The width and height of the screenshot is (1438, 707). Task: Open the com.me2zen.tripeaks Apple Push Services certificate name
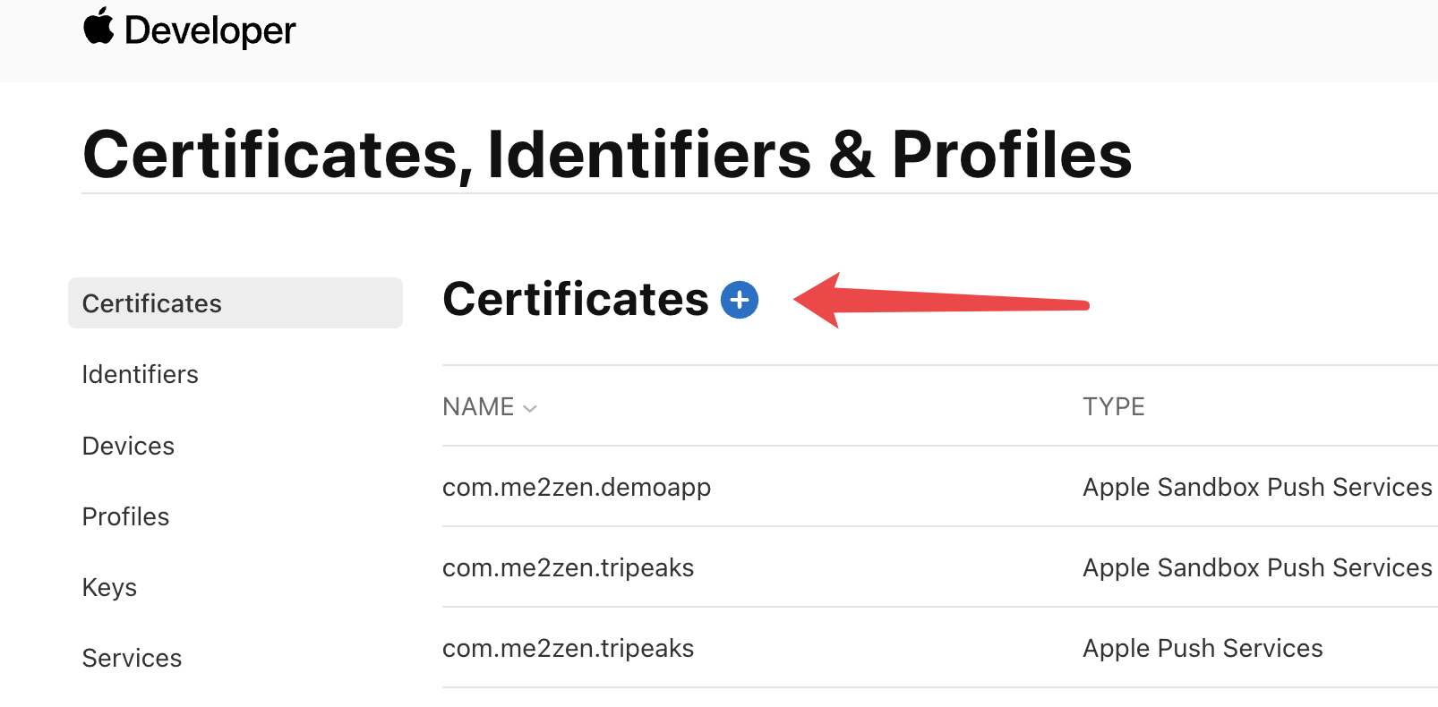(568, 648)
